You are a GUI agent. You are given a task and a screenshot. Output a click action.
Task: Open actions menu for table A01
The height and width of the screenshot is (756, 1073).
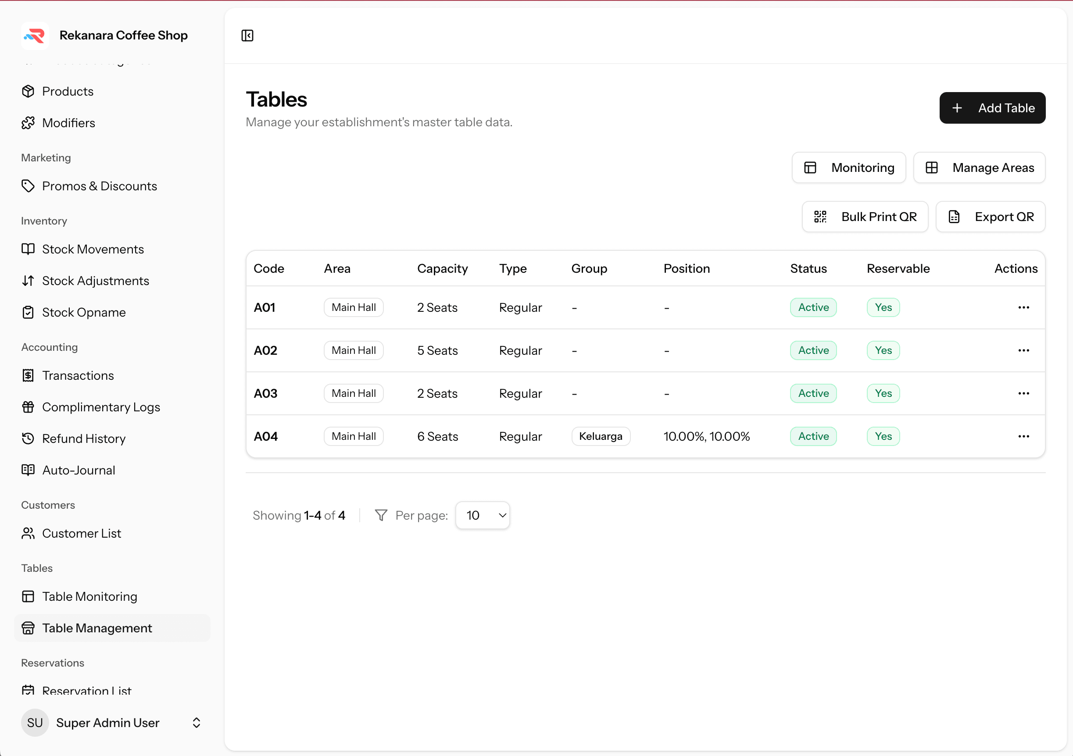pyautogui.click(x=1023, y=307)
